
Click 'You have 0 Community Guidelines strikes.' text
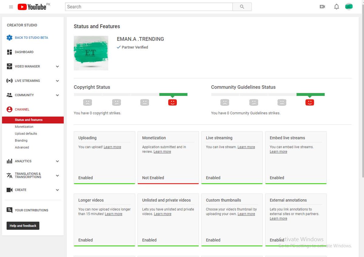pos(246,113)
